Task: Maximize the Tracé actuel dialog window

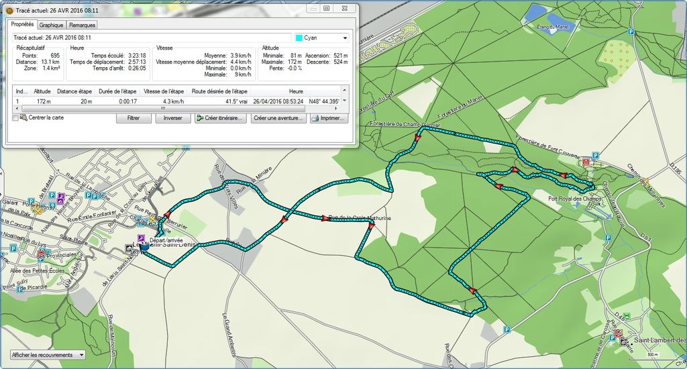Action: [327, 9]
